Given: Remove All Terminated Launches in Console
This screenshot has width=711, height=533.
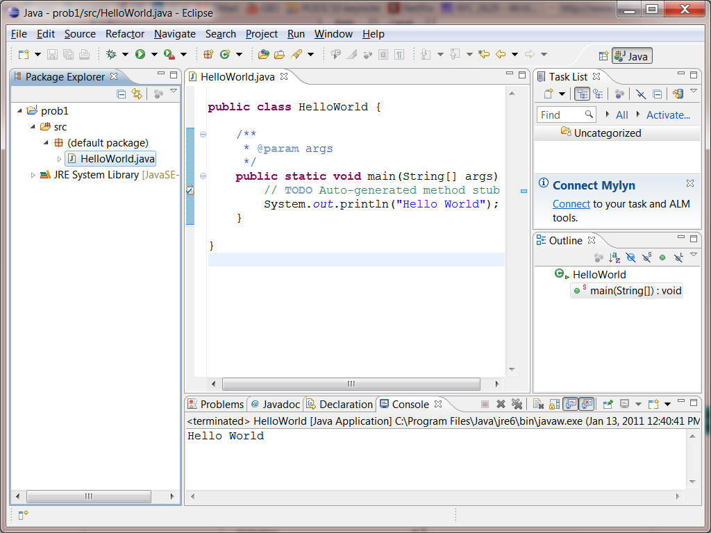Looking at the screenshot, I should [517, 404].
